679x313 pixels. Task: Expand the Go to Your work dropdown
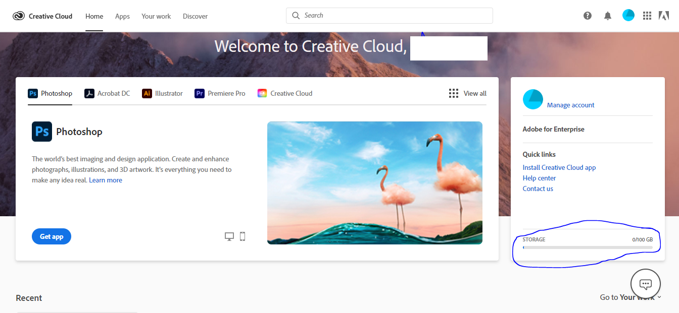pyautogui.click(x=630, y=297)
